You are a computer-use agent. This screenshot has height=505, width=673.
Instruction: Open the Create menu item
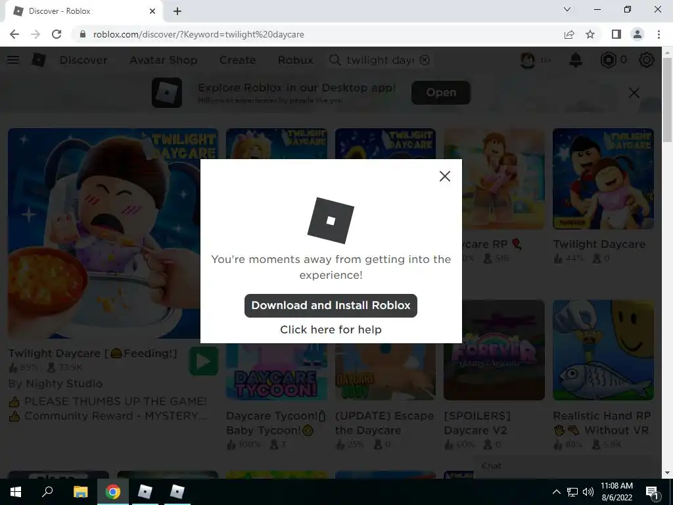click(237, 60)
